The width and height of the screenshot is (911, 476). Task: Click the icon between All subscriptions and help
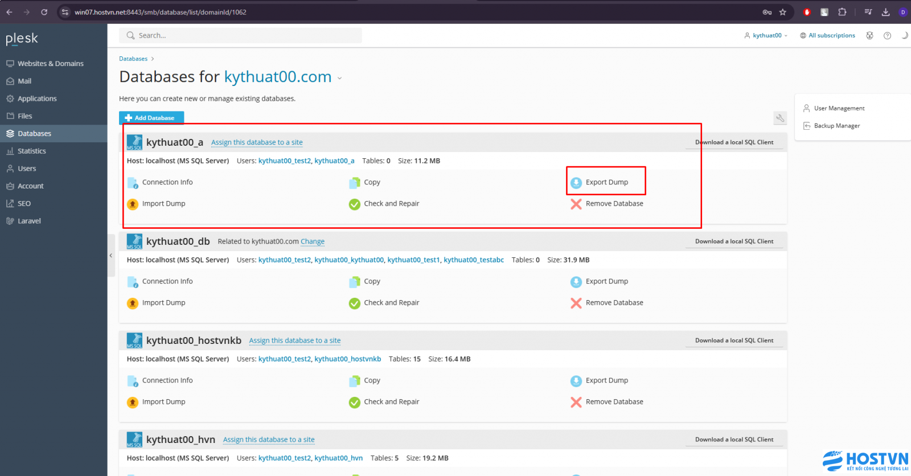(869, 35)
